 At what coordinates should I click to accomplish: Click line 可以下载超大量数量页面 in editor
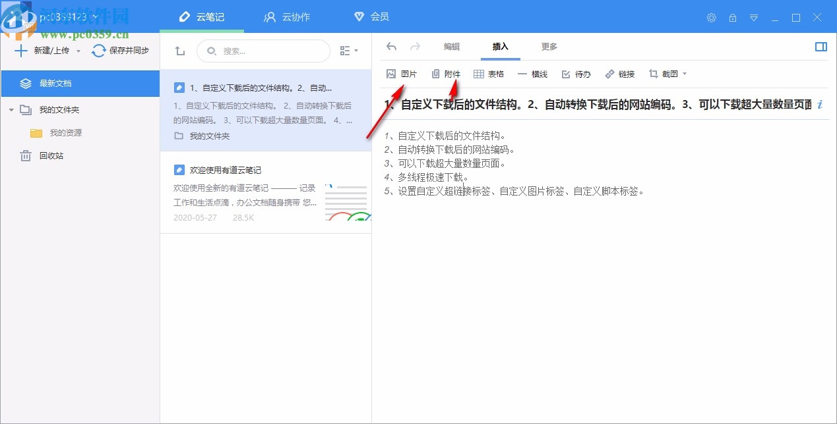point(445,164)
